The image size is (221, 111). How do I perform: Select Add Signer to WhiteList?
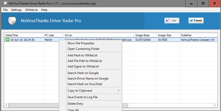[x=90, y=66]
